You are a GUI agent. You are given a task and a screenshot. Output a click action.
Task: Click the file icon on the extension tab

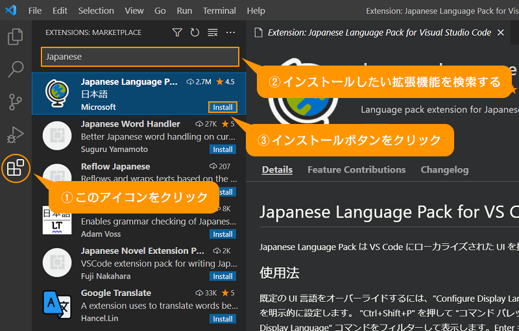258,32
